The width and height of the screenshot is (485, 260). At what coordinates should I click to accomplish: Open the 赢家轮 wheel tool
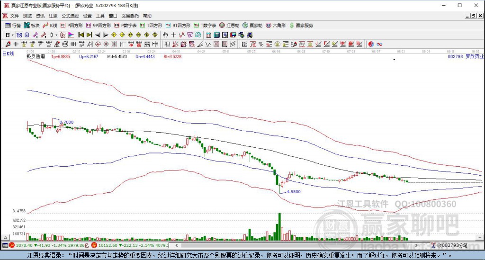pyautogui.click(x=252, y=26)
